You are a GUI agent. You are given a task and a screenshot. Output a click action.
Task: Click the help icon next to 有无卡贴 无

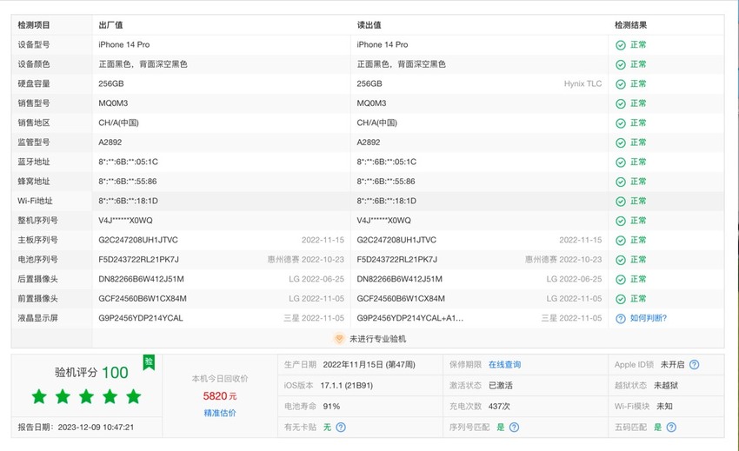click(341, 428)
